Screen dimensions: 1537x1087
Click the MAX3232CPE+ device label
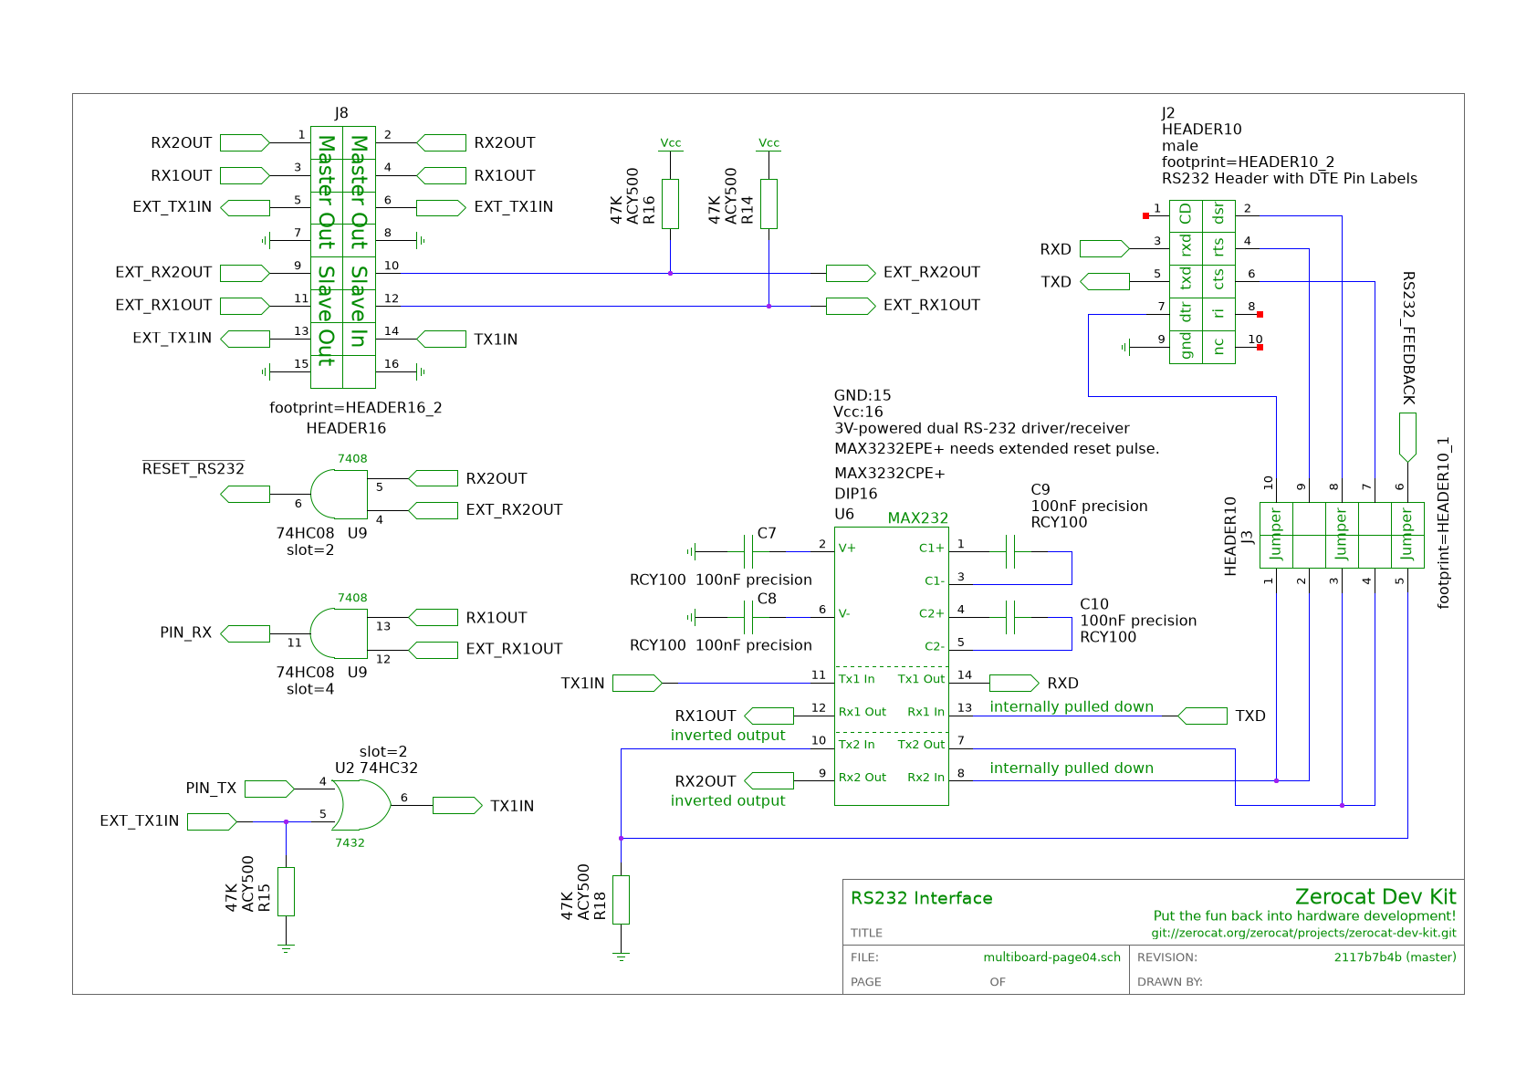(x=890, y=474)
